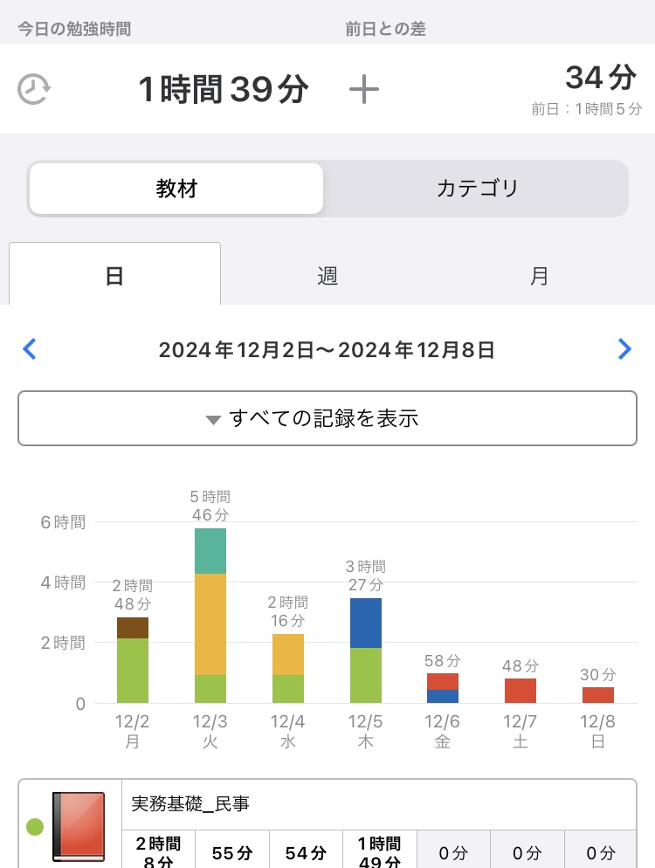
Task: Tap the clock history icon
Action: point(34,89)
